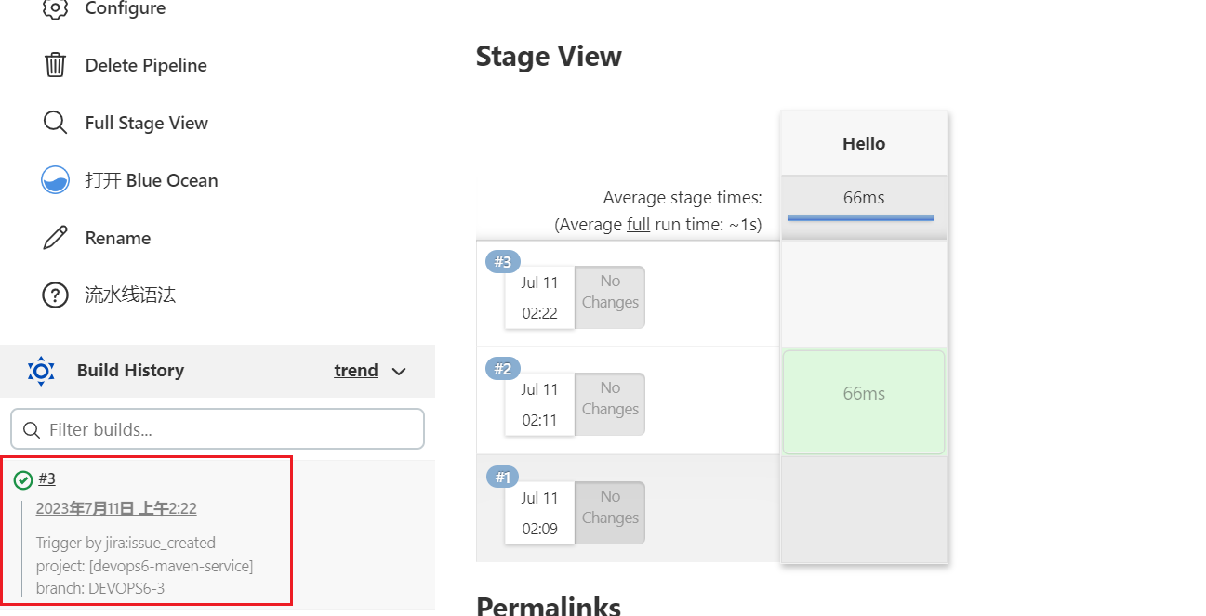This screenshot has height=616, width=1206.
Task: Open the trend link
Action: click(355, 371)
